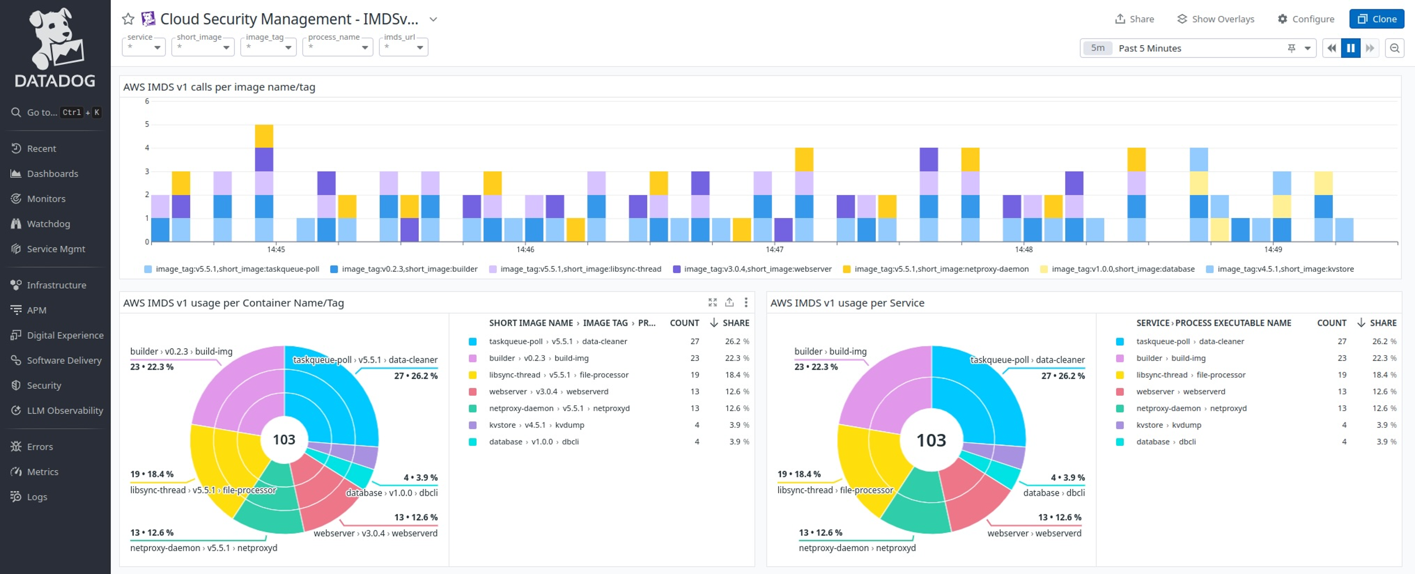Open the dashboard title chevron menu
This screenshot has width=1415, height=574.
433,19
